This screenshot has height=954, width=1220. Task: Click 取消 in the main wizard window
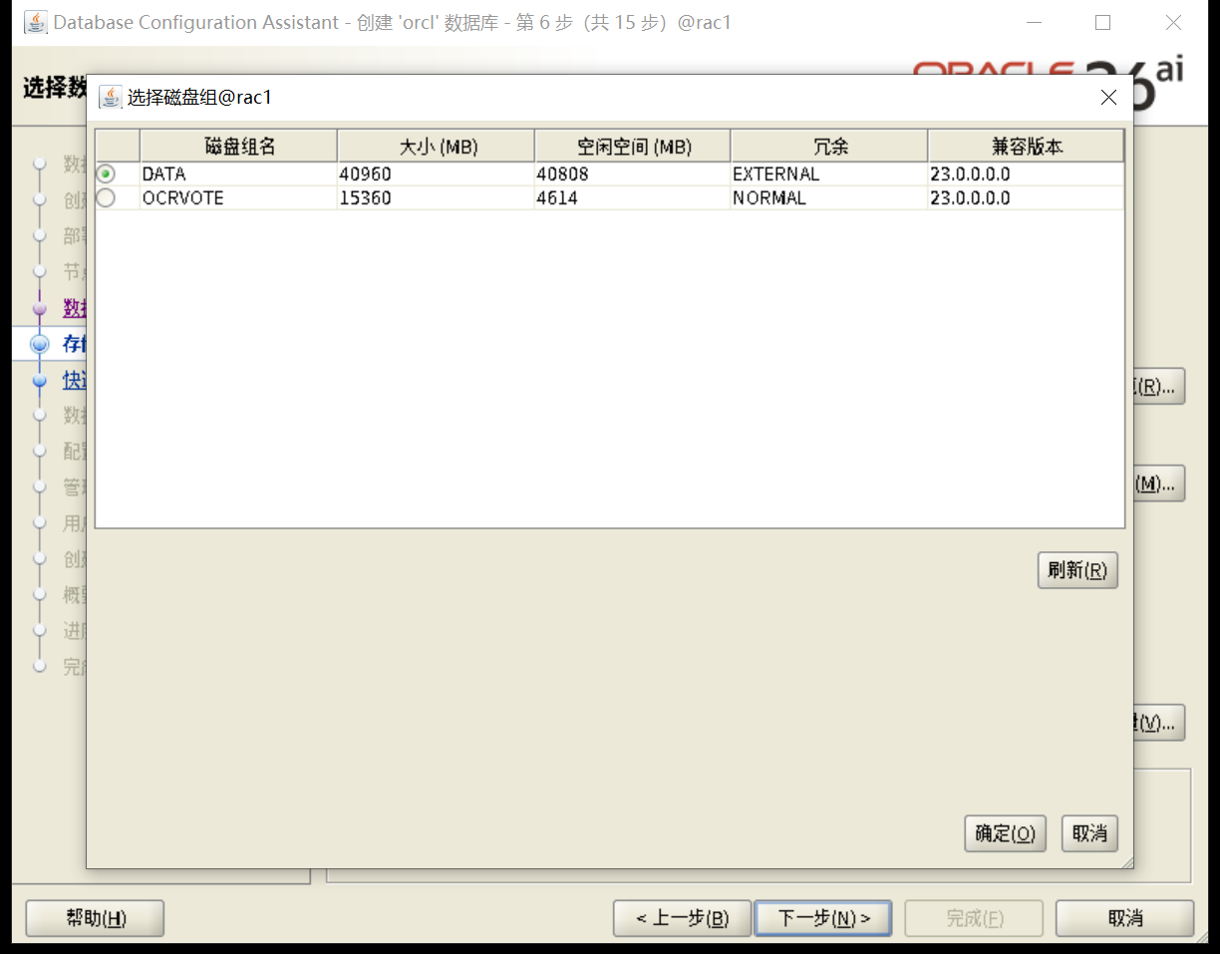coord(1124,918)
